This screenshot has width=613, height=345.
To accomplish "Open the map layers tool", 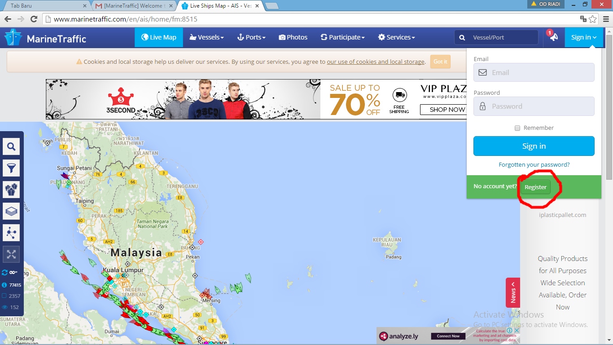I will pos(11,211).
